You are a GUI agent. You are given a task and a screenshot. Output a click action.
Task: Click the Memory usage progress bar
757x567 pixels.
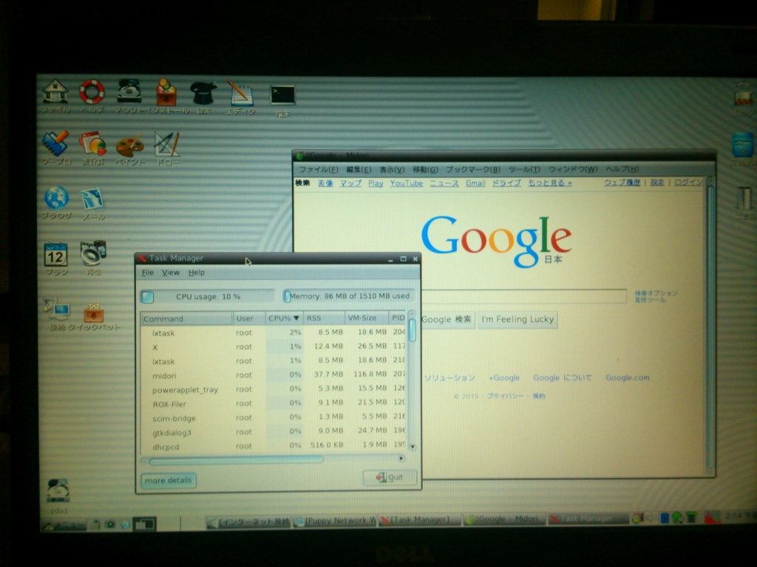point(347,296)
